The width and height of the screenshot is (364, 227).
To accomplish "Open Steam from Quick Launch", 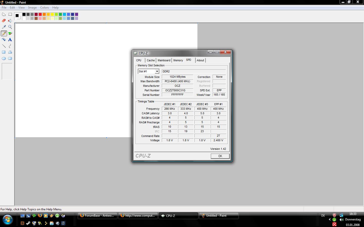I will click(28, 223).
